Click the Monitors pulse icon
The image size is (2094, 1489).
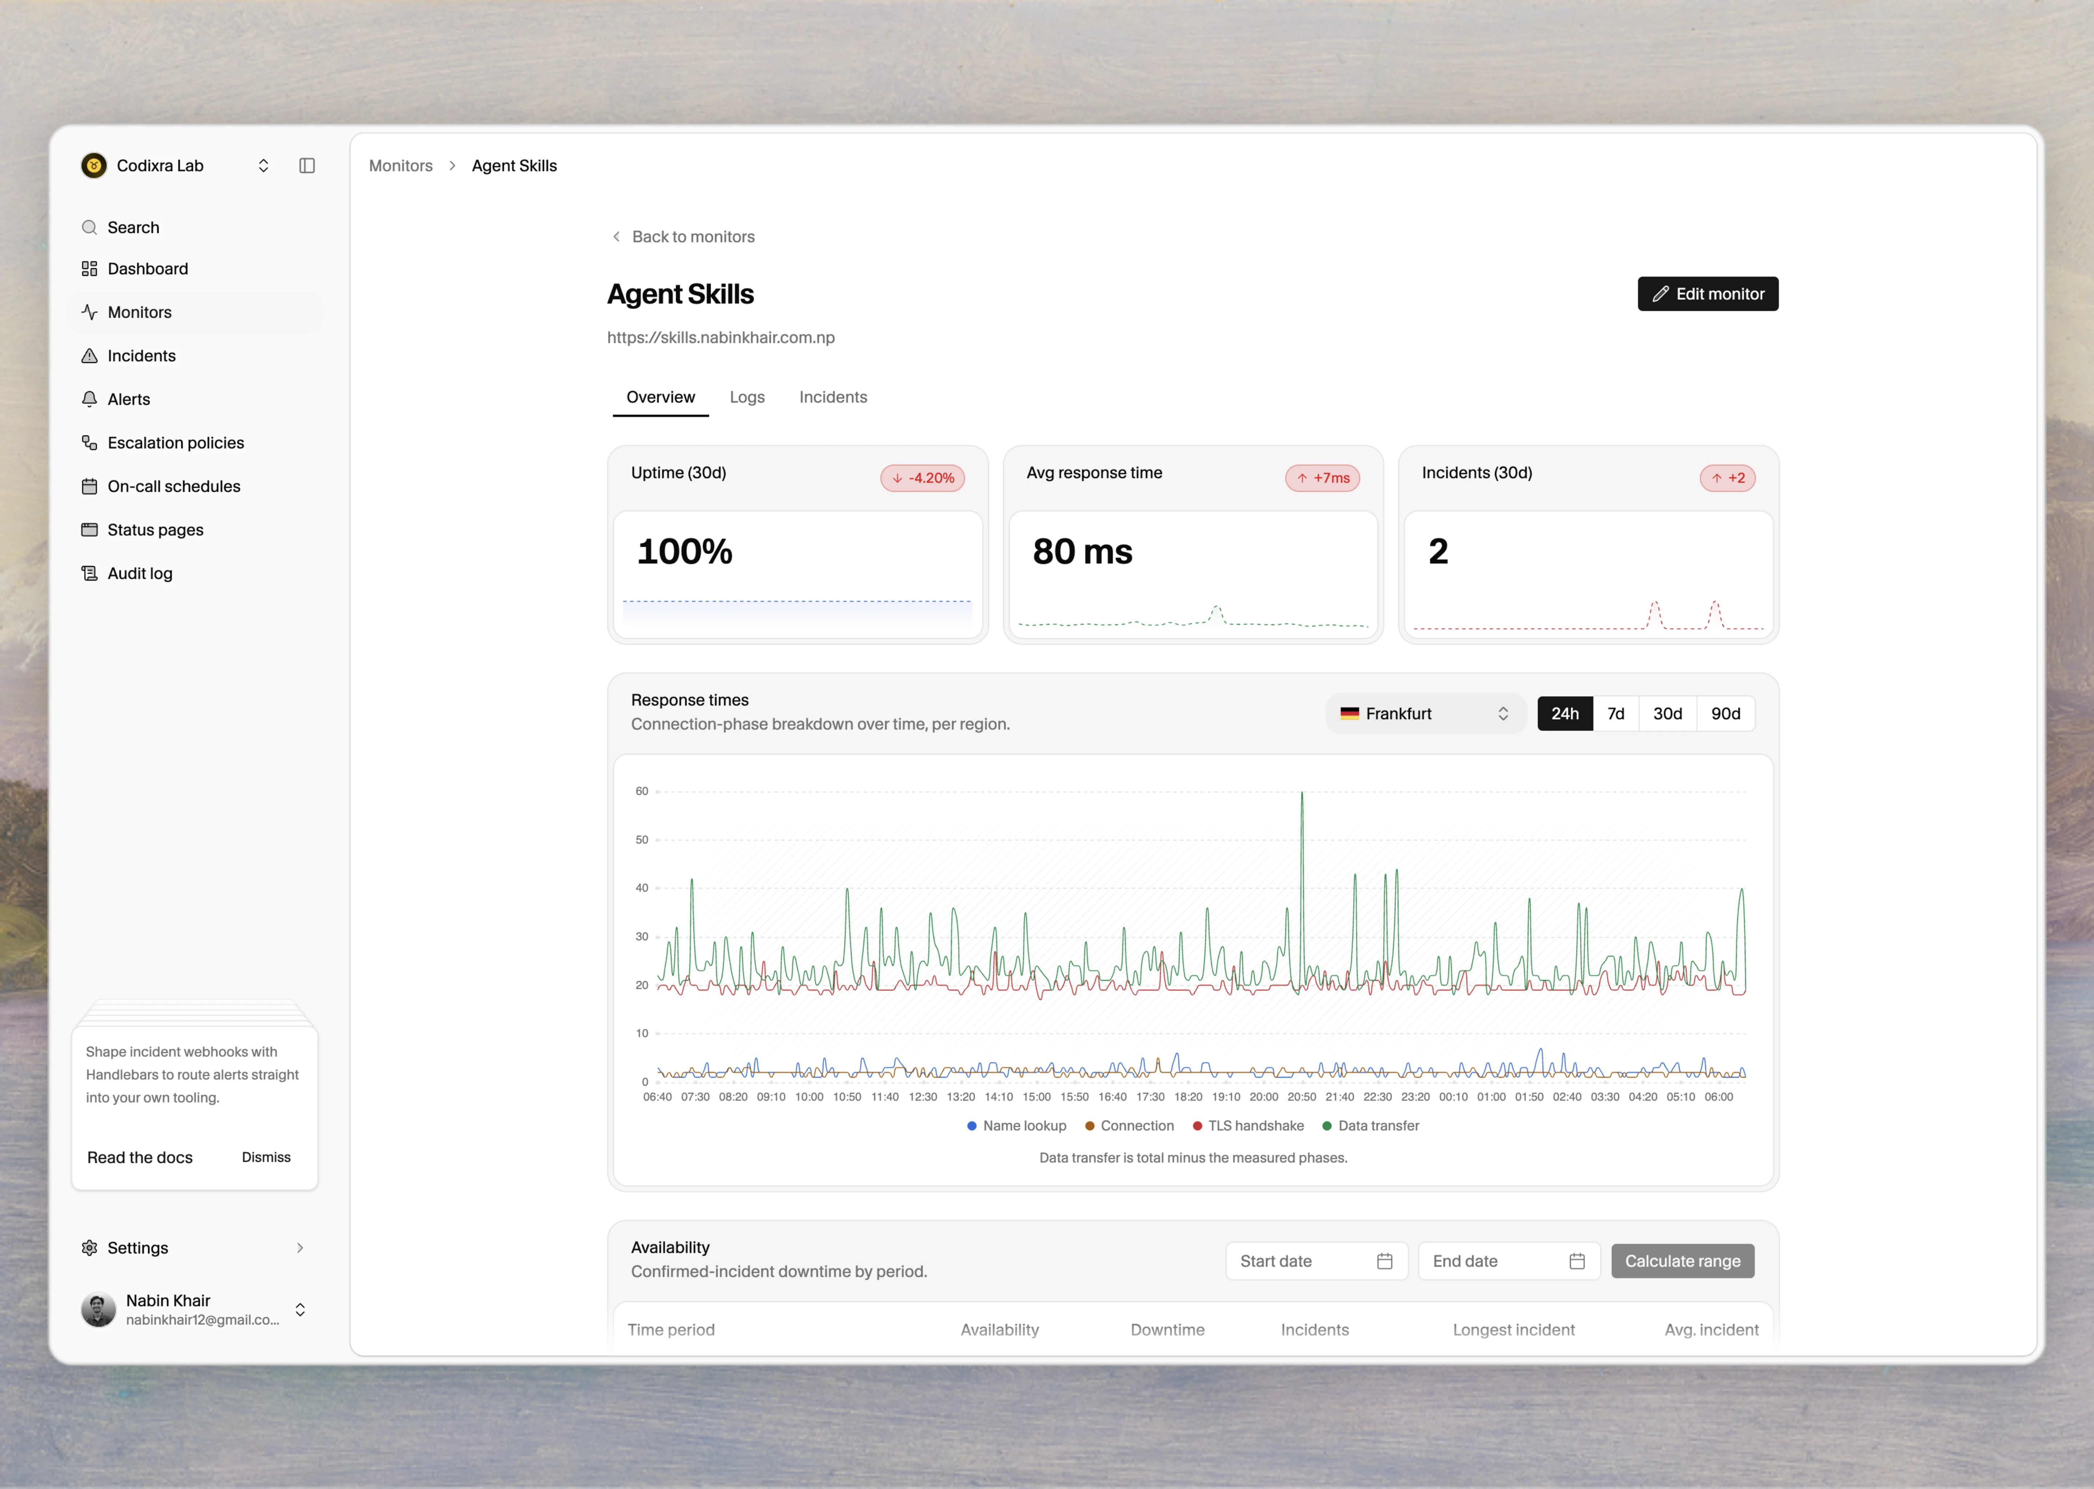coord(89,312)
